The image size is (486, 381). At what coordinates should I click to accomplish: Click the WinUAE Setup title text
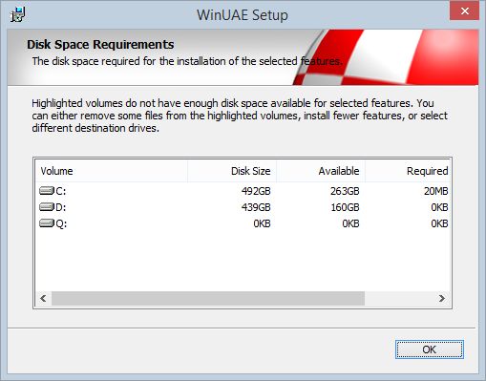[243, 15]
